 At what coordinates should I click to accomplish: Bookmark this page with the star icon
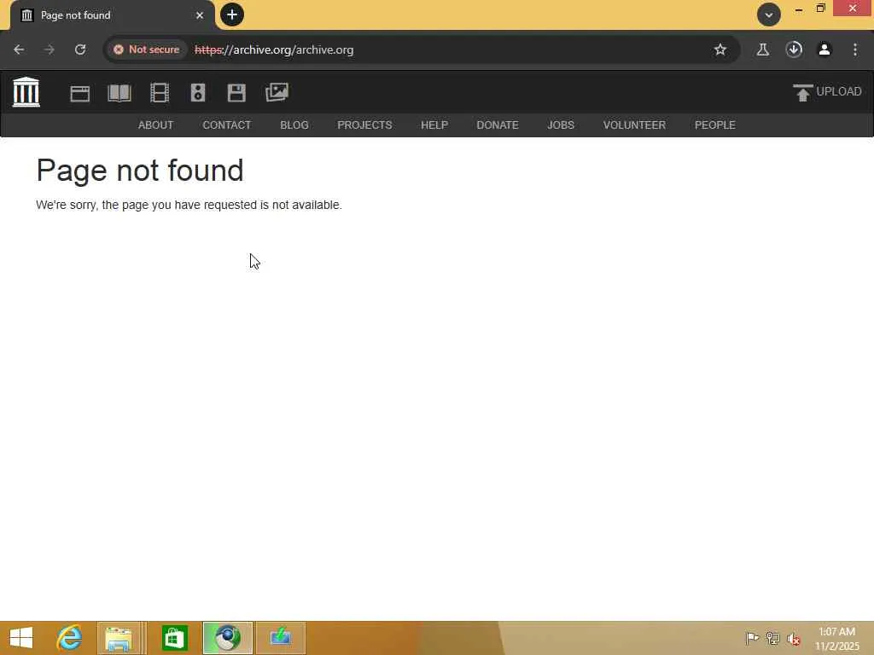720,49
